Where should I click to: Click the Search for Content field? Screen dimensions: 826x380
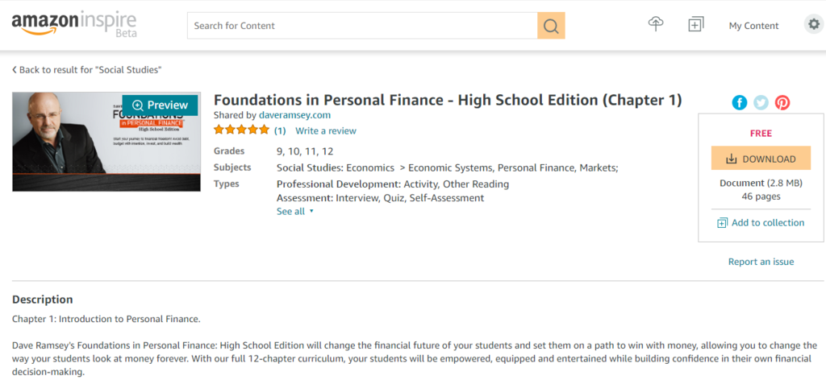click(362, 26)
